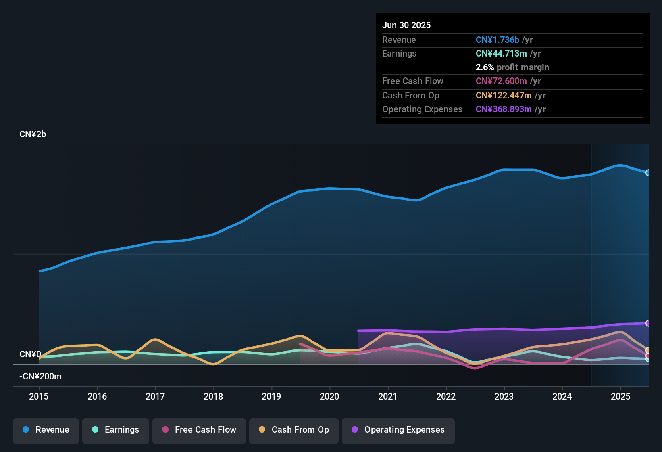Viewport: 662px width, 452px height.
Task: Click the Earnings row in the data tooltip
Action: pos(464,53)
